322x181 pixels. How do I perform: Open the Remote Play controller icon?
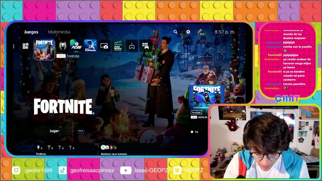132,46
